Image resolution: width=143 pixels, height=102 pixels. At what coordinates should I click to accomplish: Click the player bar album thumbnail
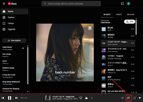pyautogui.click(x=48, y=98)
